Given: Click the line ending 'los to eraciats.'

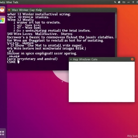Looking at the screenshot, I should tap(37, 22).
